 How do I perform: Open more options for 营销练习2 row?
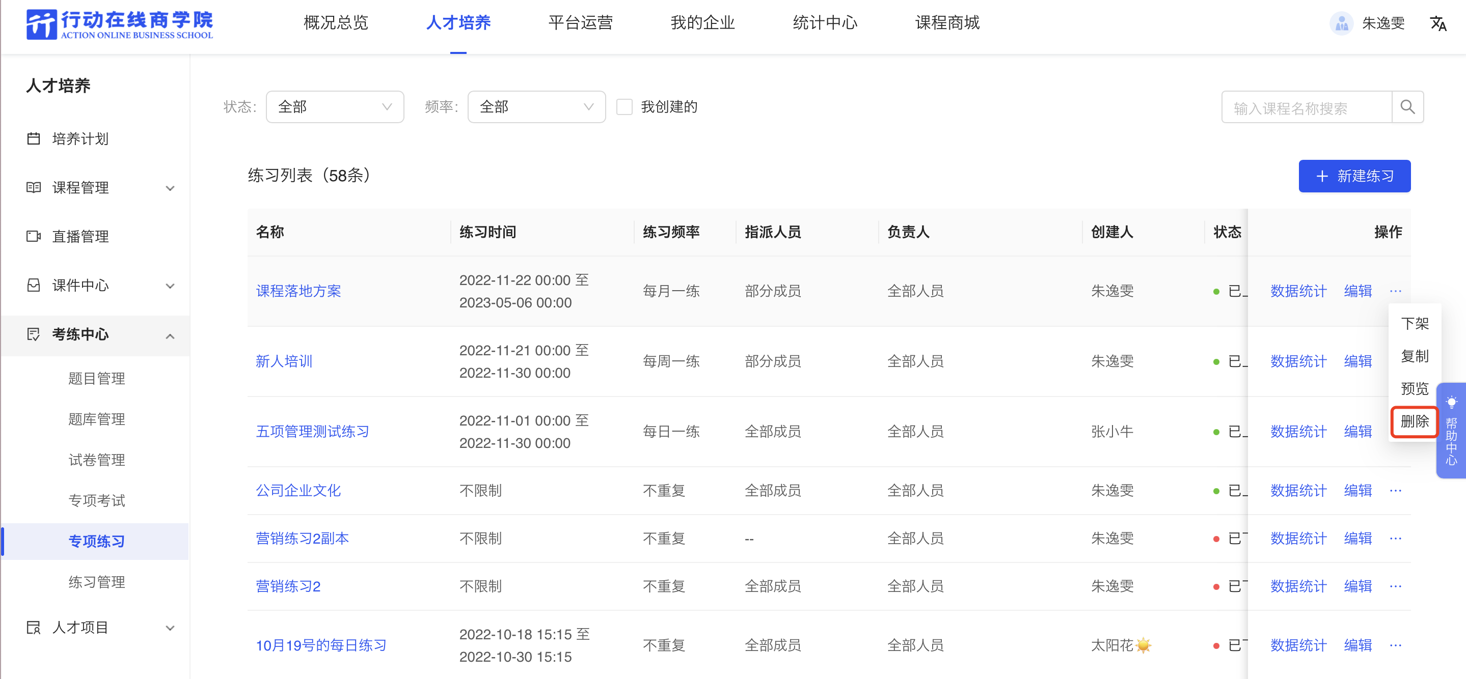(x=1395, y=586)
